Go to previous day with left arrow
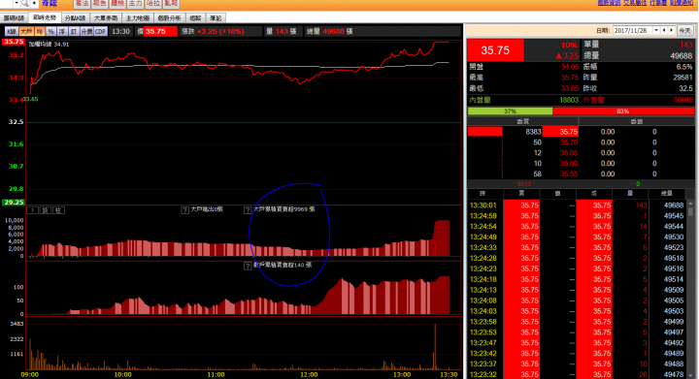Viewport: 699px width, 379px height. pyautogui.click(x=664, y=30)
